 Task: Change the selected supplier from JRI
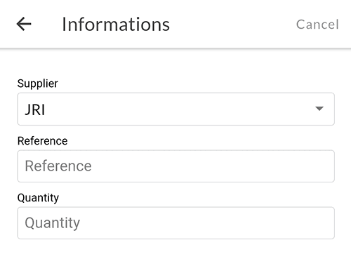(x=176, y=109)
